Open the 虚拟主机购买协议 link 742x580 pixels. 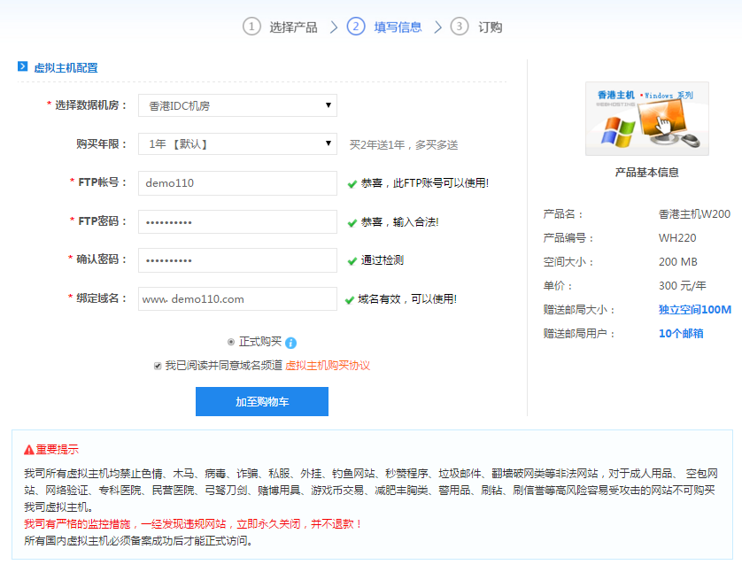click(328, 364)
